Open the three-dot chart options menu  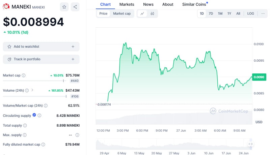(263, 13)
